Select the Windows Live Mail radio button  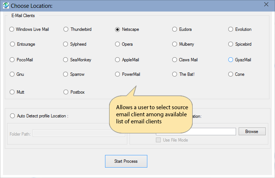point(12,29)
